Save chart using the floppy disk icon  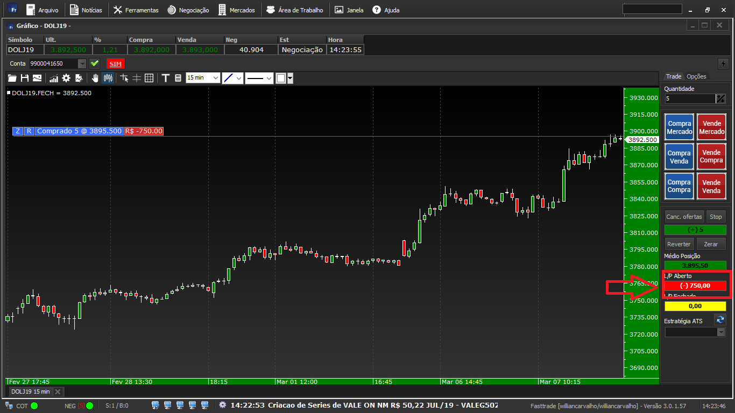click(25, 78)
